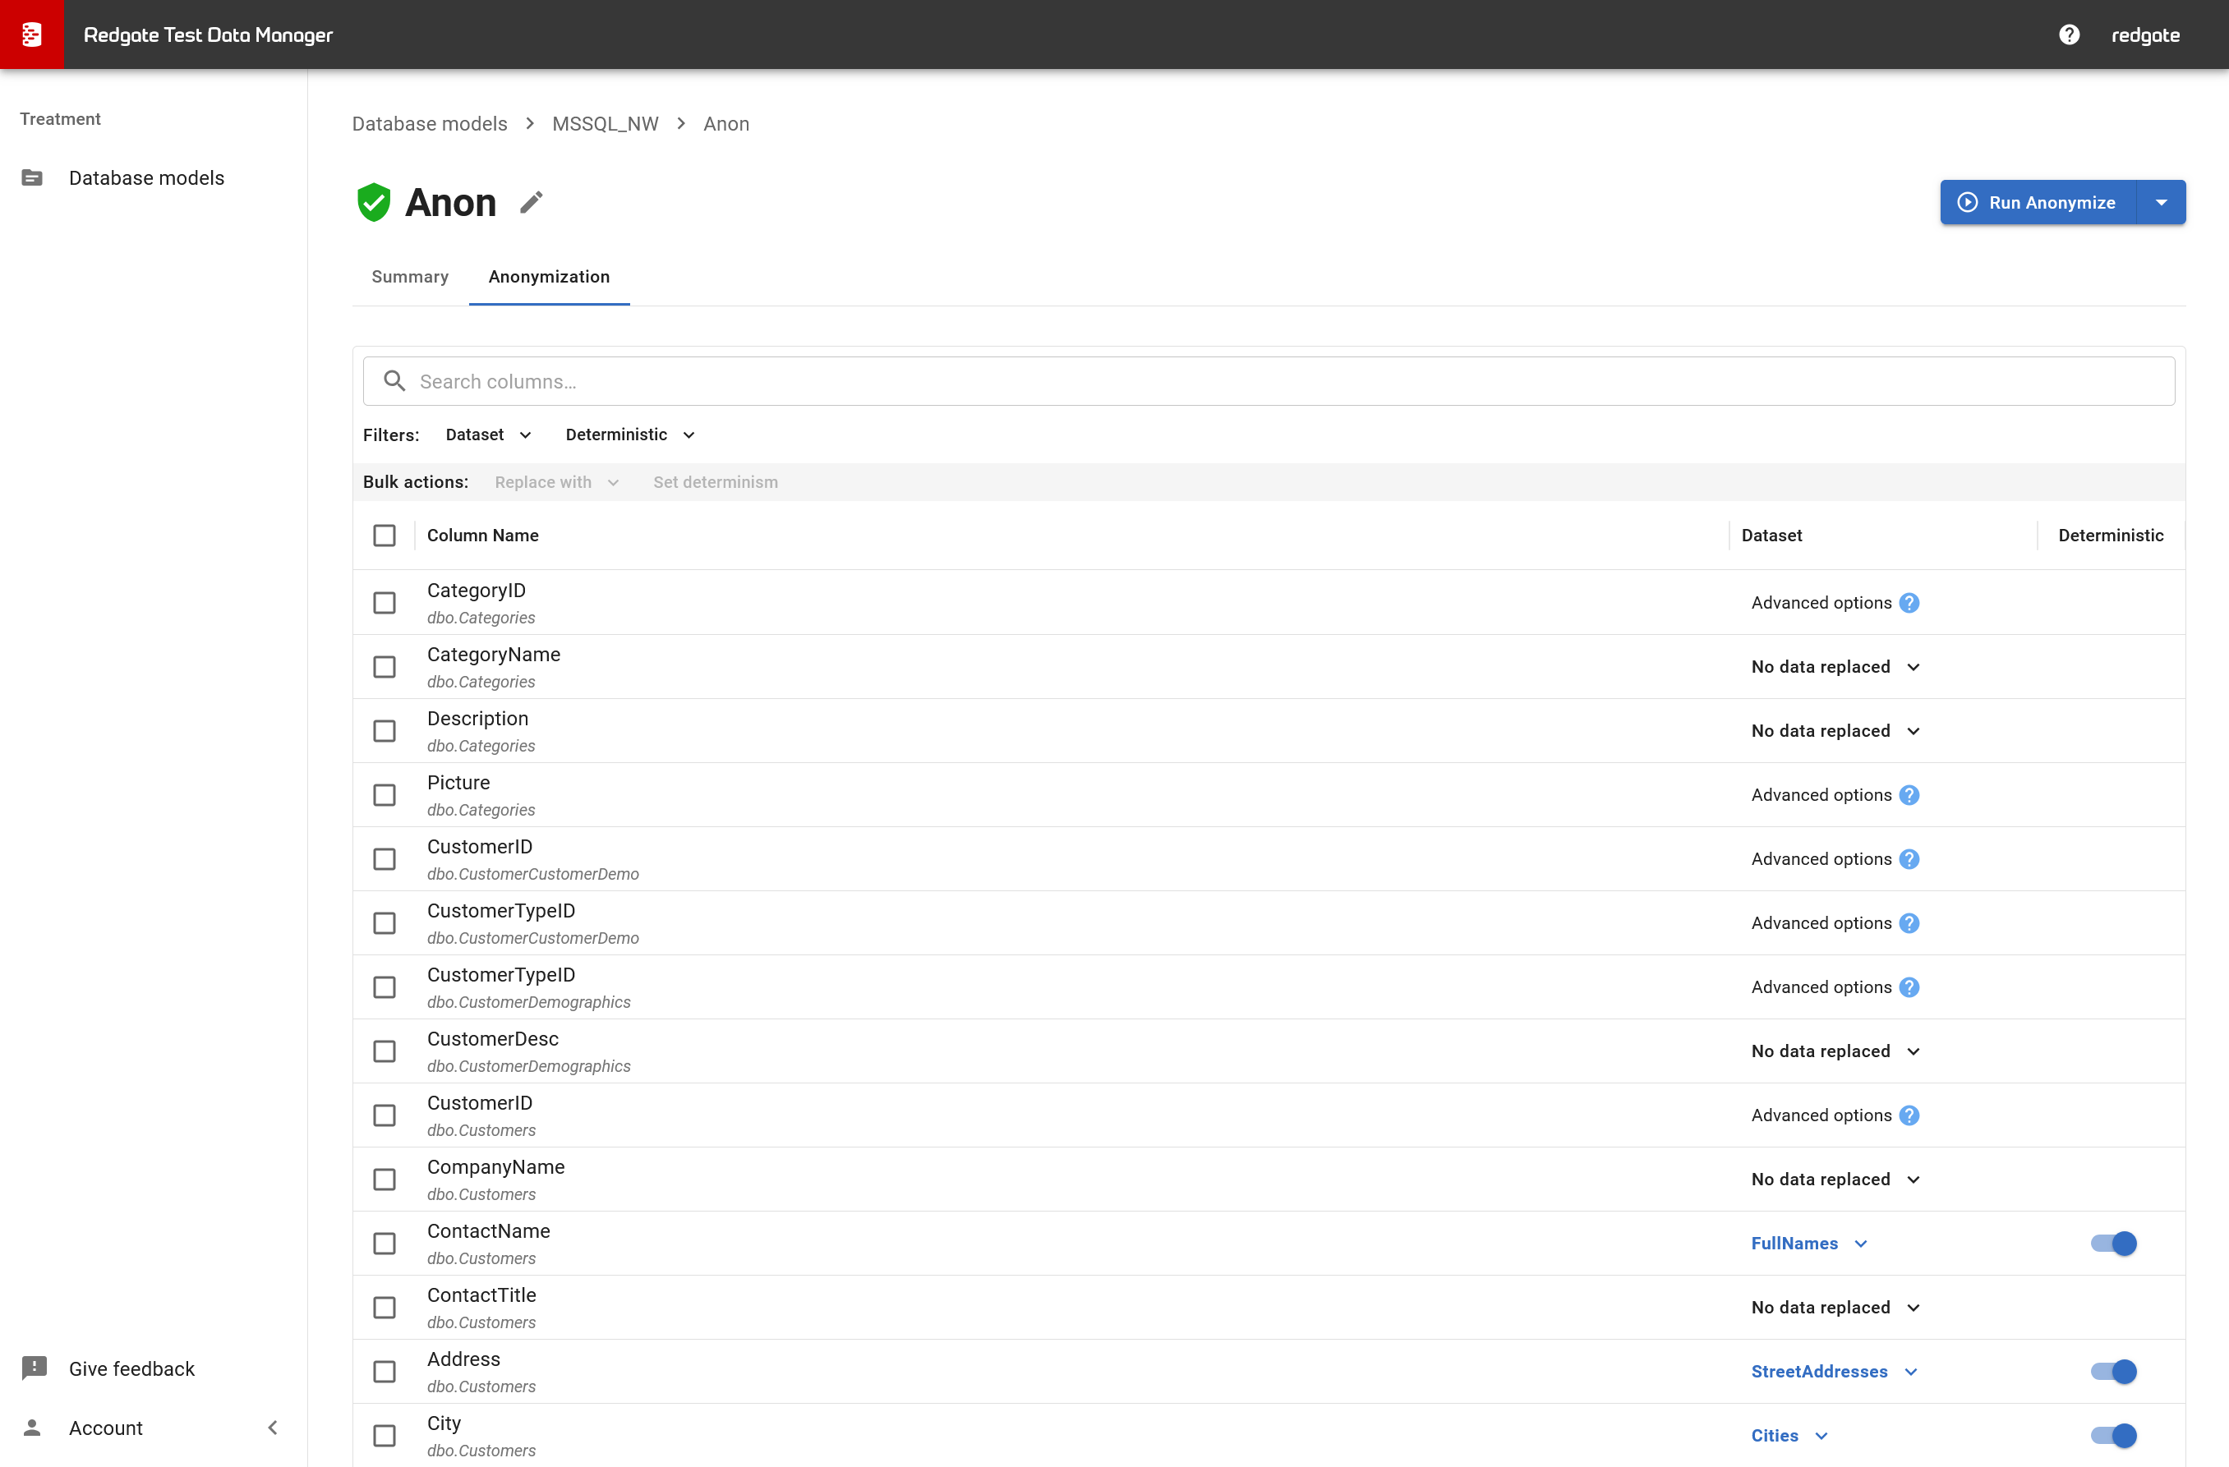Select the Anonymization tab
2229x1467 pixels.
[549, 277]
